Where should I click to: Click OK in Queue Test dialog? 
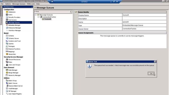(x=151, y=74)
